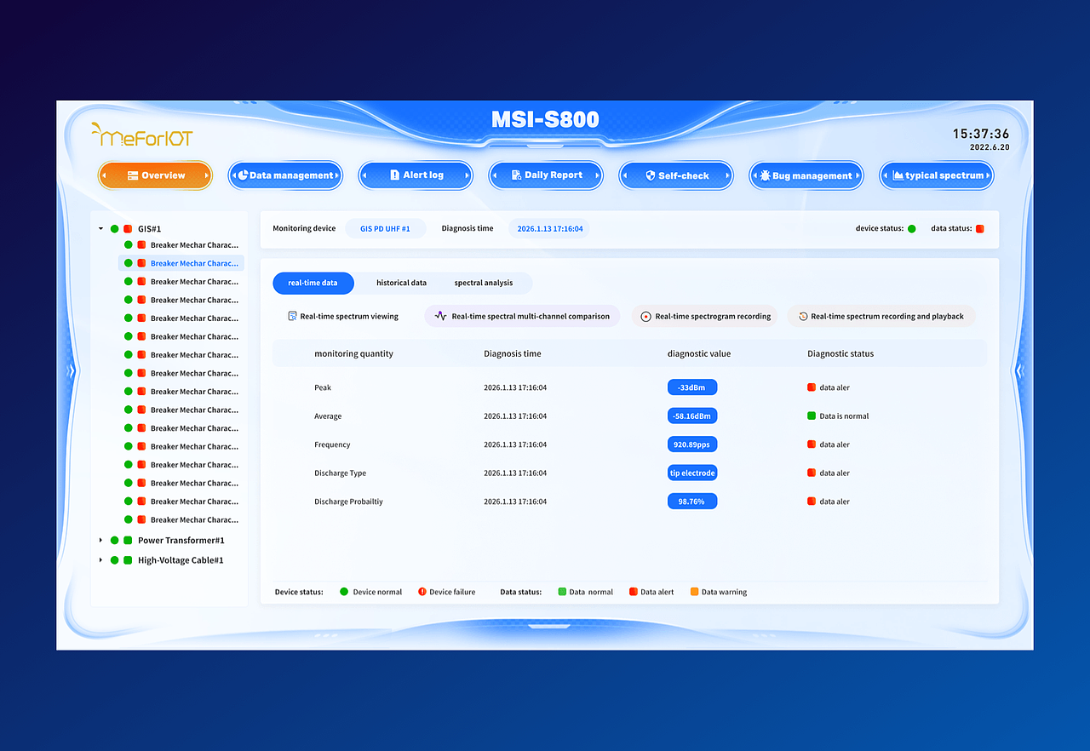This screenshot has width=1090, height=751.
Task: Click the 98.76% probability value badge
Action: 692,502
